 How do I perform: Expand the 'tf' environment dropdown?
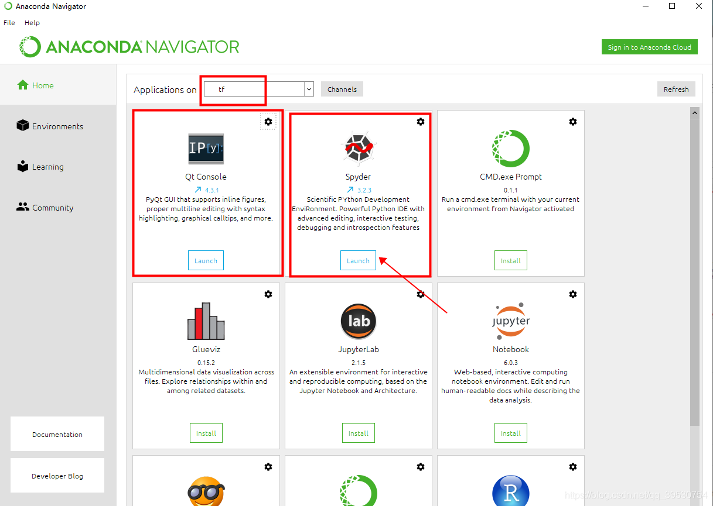pos(309,89)
